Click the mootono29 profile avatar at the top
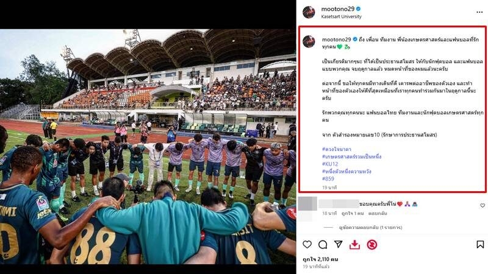The image size is (488, 274). tap(309, 12)
